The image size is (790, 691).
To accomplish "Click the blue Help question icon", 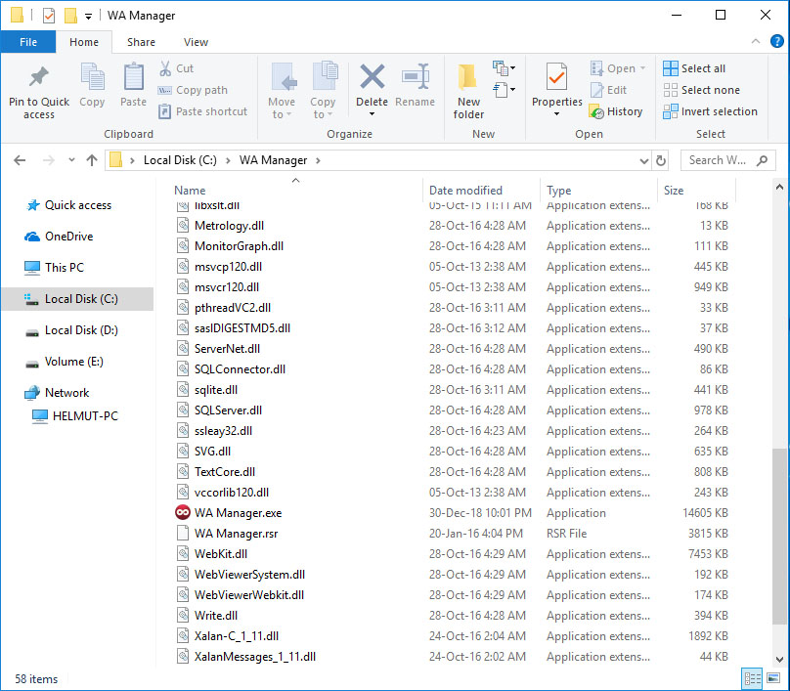I will point(776,41).
